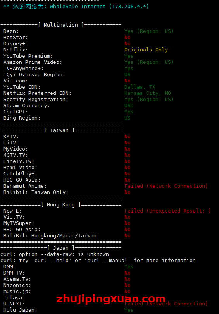Click the Taiwan section header line
219x314 pixels.
point(61,130)
